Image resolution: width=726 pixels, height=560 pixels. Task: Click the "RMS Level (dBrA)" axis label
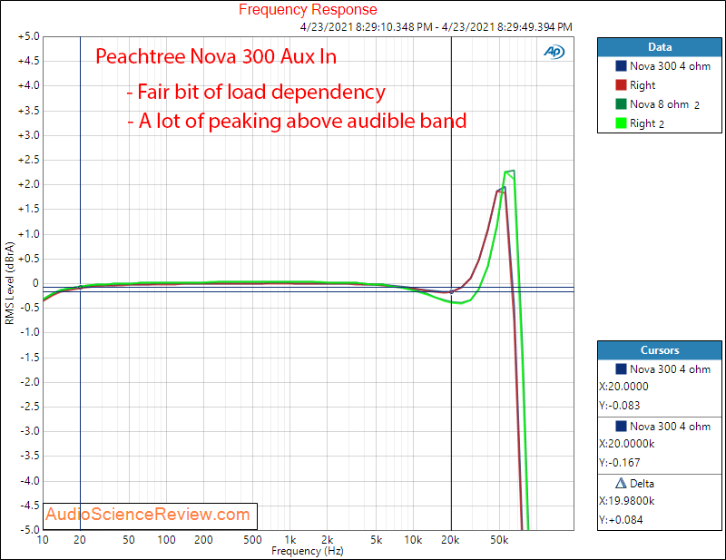[10, 283]
